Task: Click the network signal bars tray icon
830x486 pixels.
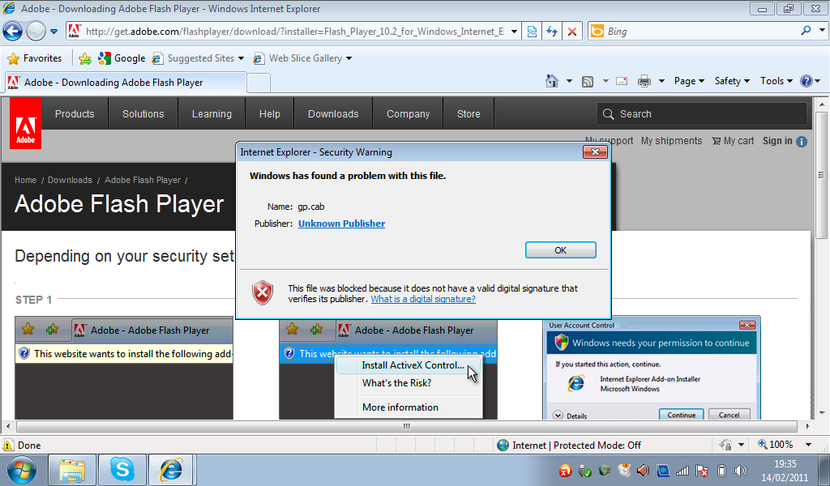Action: coord(682,471)
